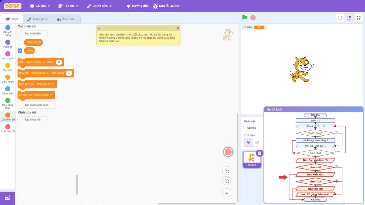
Task: Select the Âm thanh block category circle
Action: tap(8, 54)
